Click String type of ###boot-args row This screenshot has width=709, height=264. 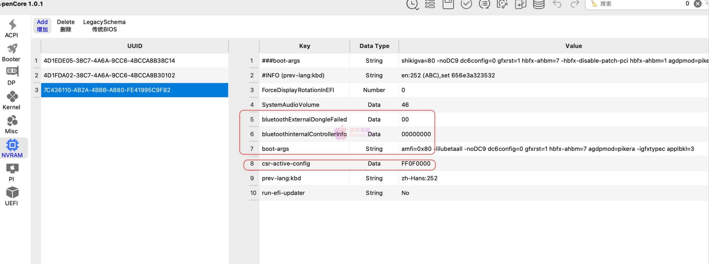coord(374,61)
